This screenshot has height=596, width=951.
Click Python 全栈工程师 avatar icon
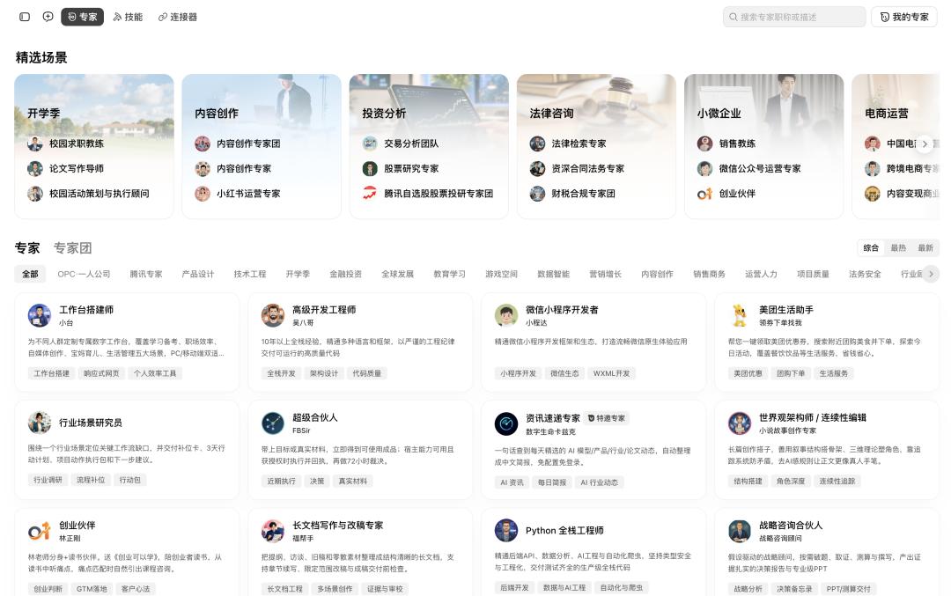click(x=505, y=531)
